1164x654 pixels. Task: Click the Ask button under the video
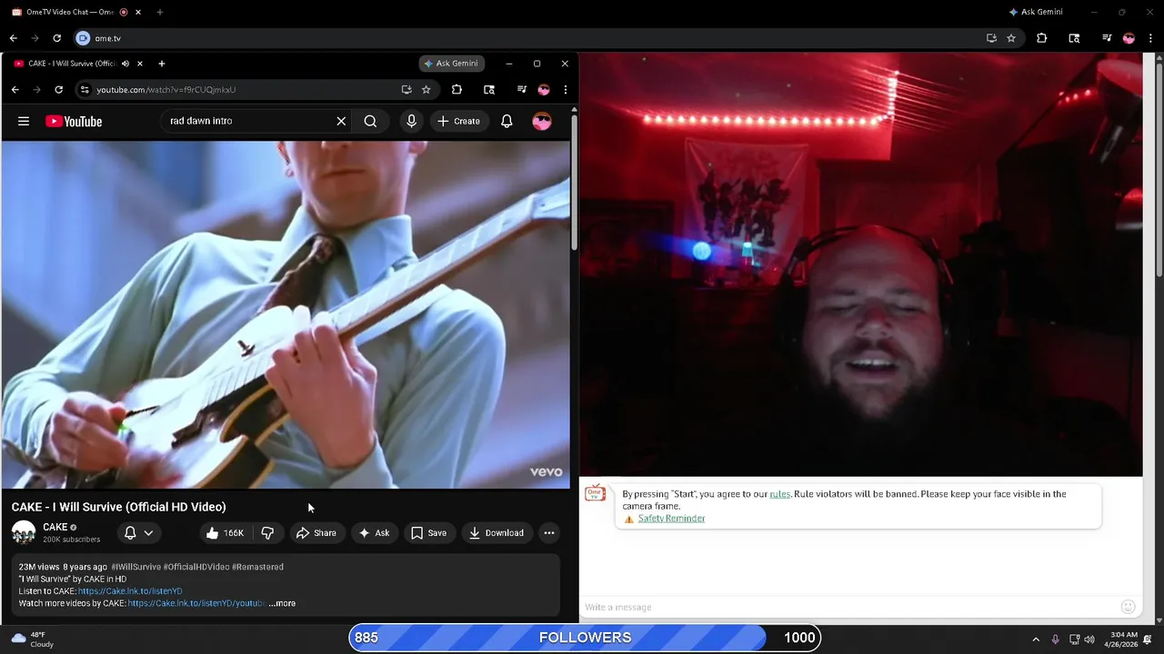(374, 533)
